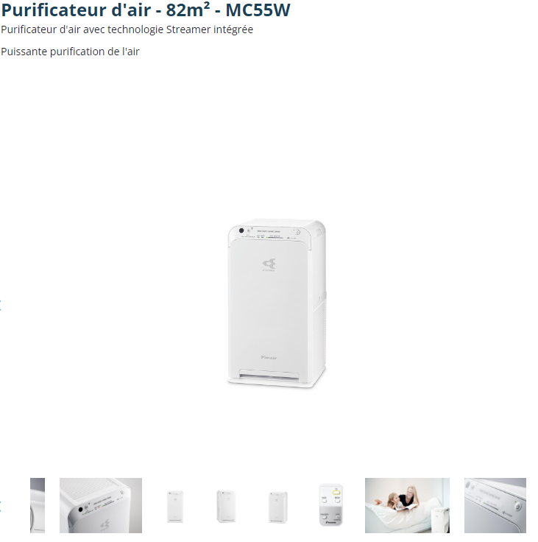Click the Streamer logo on the main purifier image
The width and height of the screenshot is (538, 542).
(x=269, y=265)
